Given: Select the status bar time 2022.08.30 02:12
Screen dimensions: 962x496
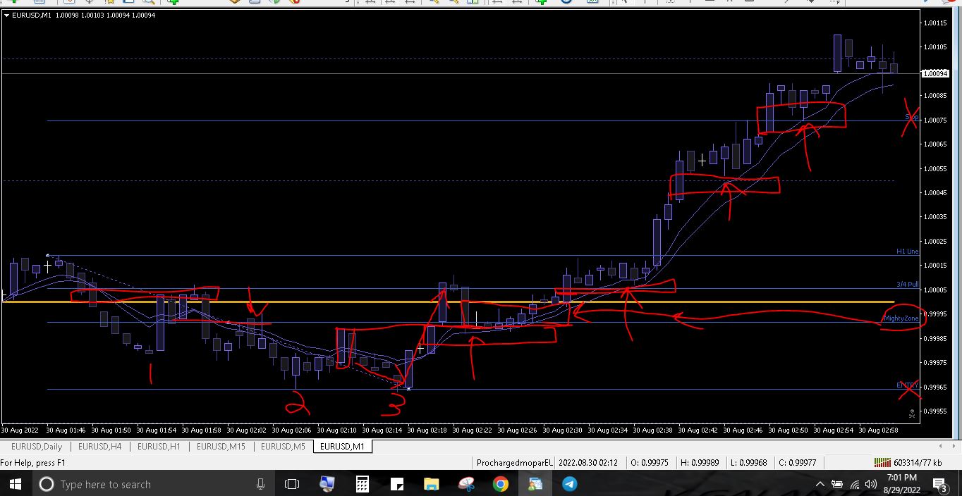Looking at the screenshot, I should [588, 462].
